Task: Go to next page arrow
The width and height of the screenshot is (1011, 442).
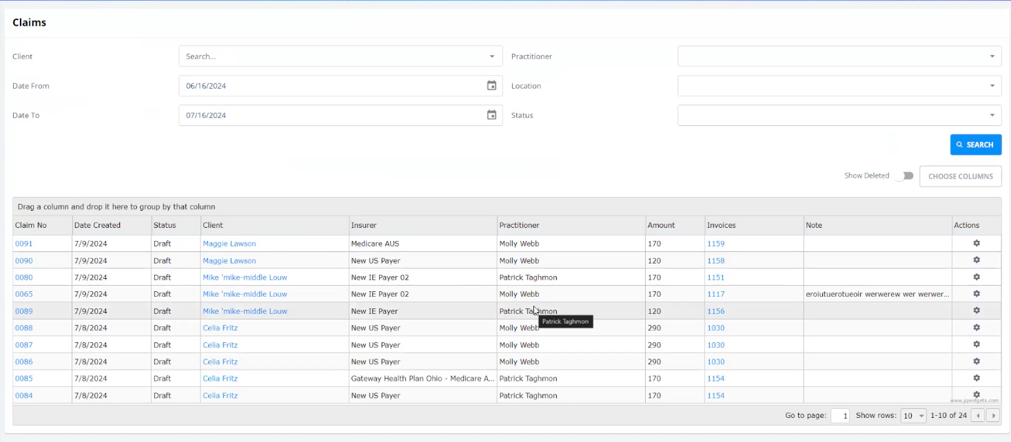Action: (x=993, y=416)
